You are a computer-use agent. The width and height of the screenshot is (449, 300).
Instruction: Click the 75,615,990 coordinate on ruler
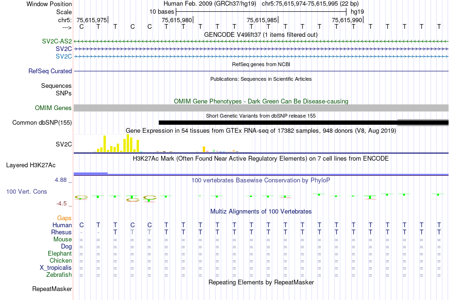(347, 20)
